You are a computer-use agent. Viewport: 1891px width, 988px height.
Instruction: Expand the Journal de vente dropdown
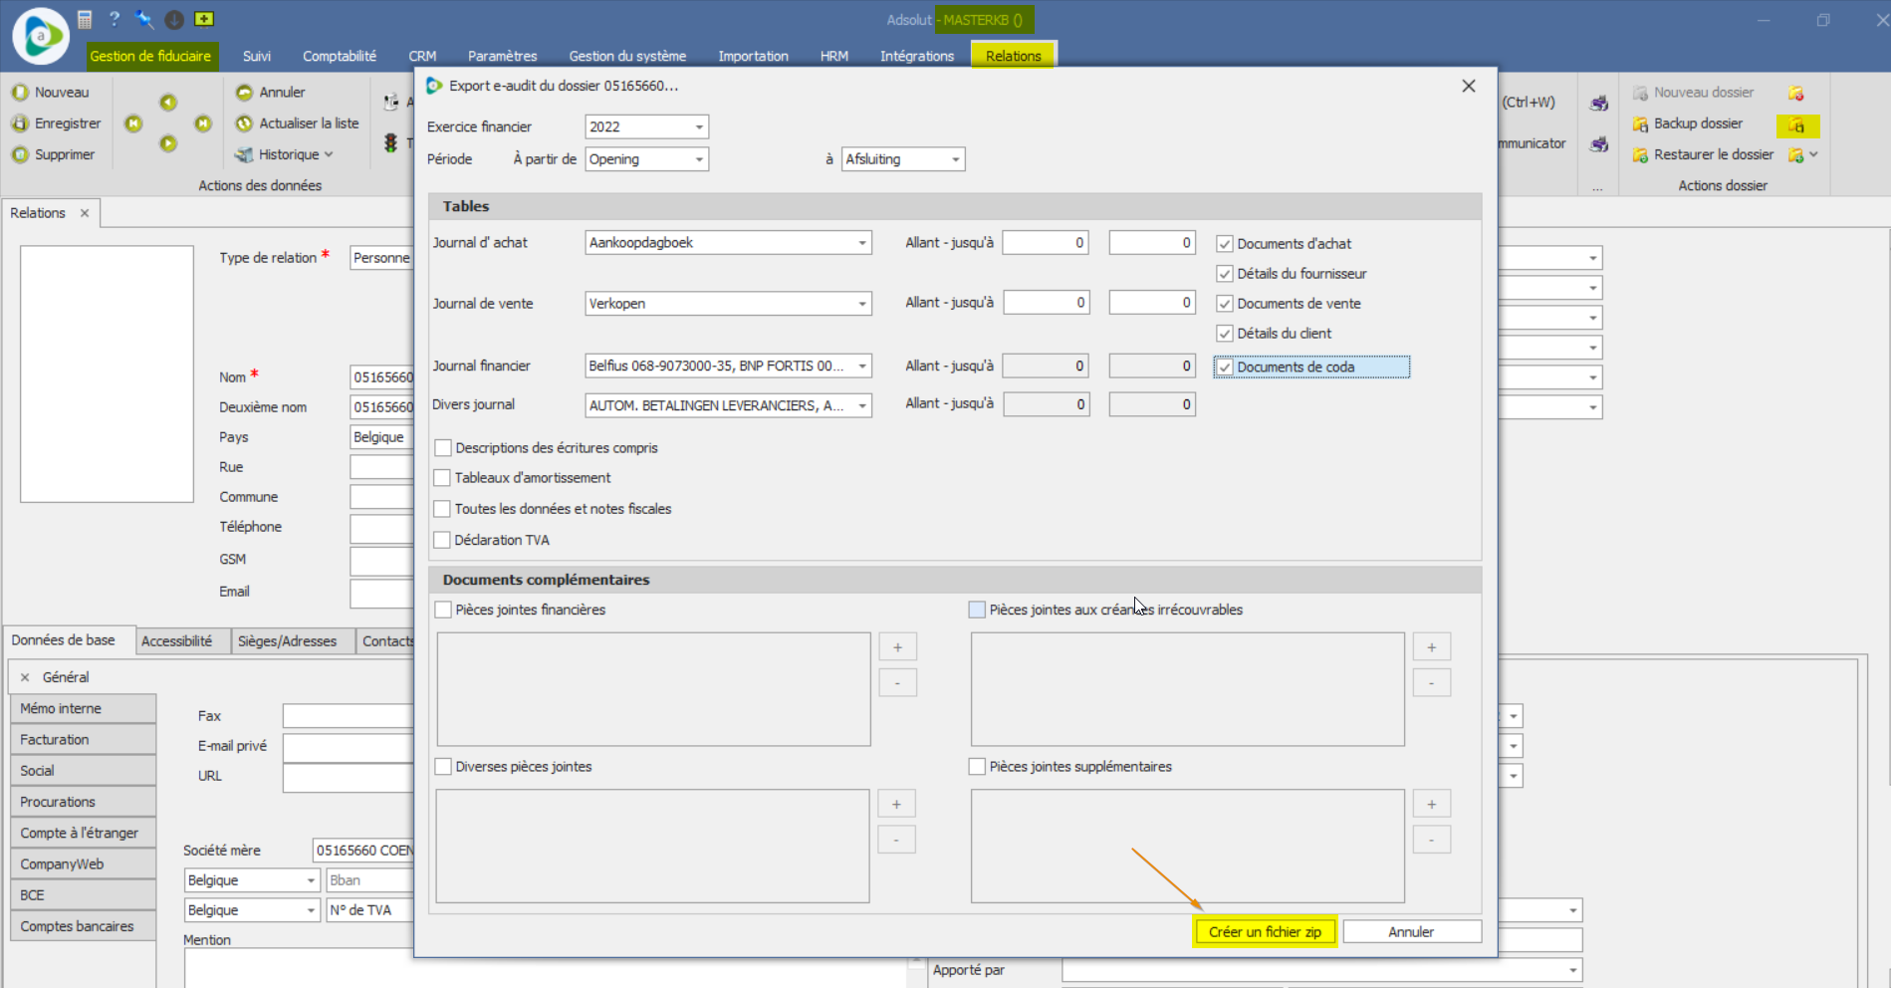(x=862, y=304)
